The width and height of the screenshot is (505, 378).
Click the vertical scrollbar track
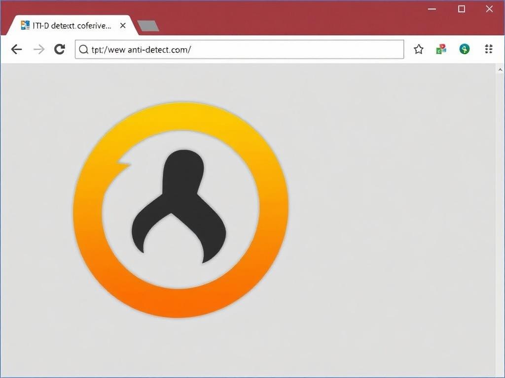[499, 221]
